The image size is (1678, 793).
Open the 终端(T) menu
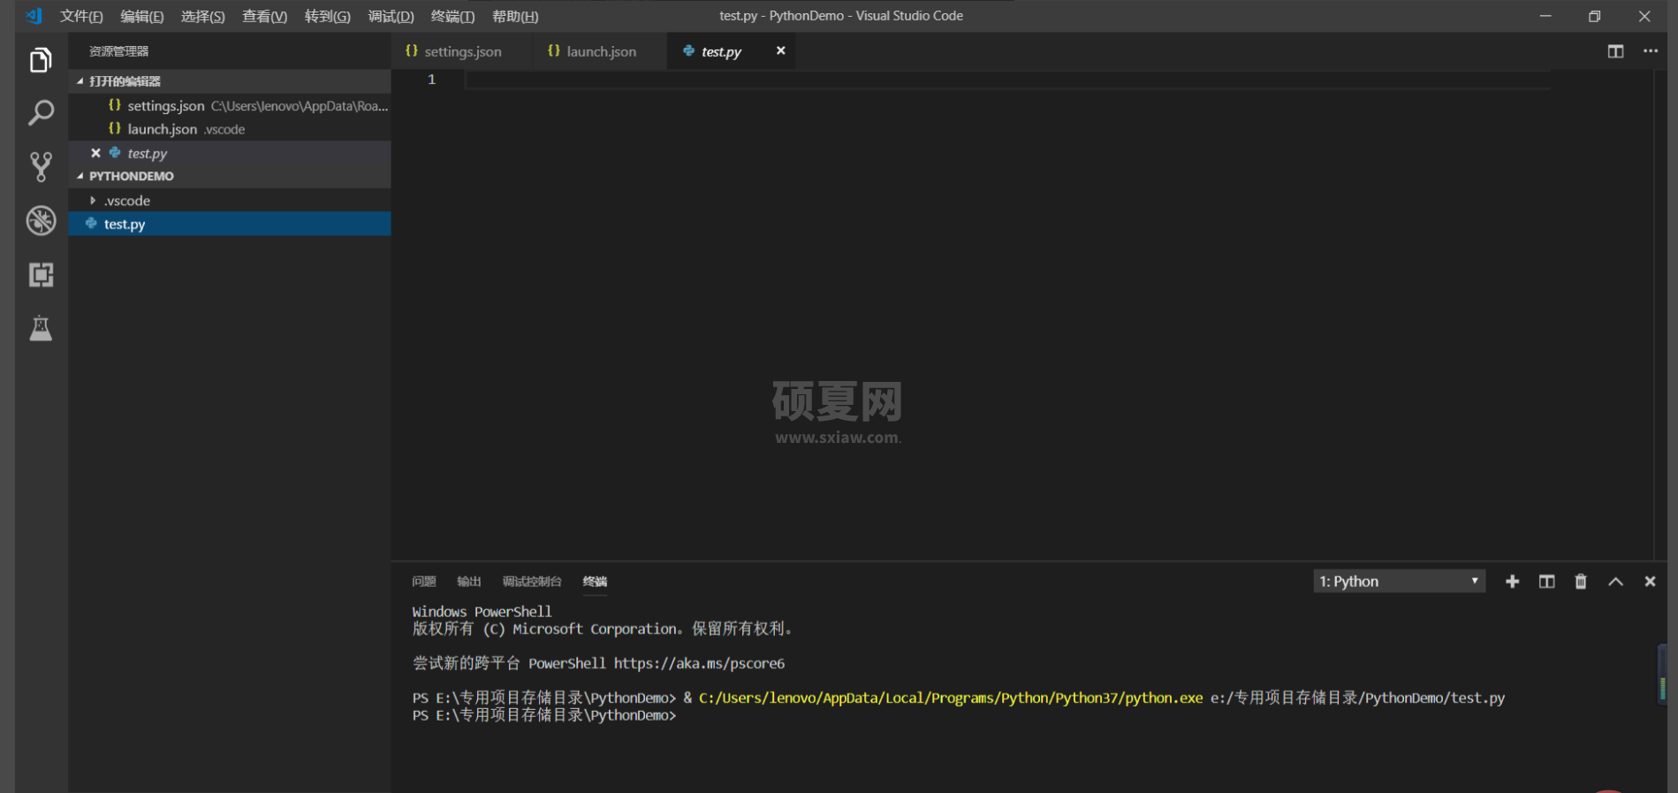pos(453,16)
